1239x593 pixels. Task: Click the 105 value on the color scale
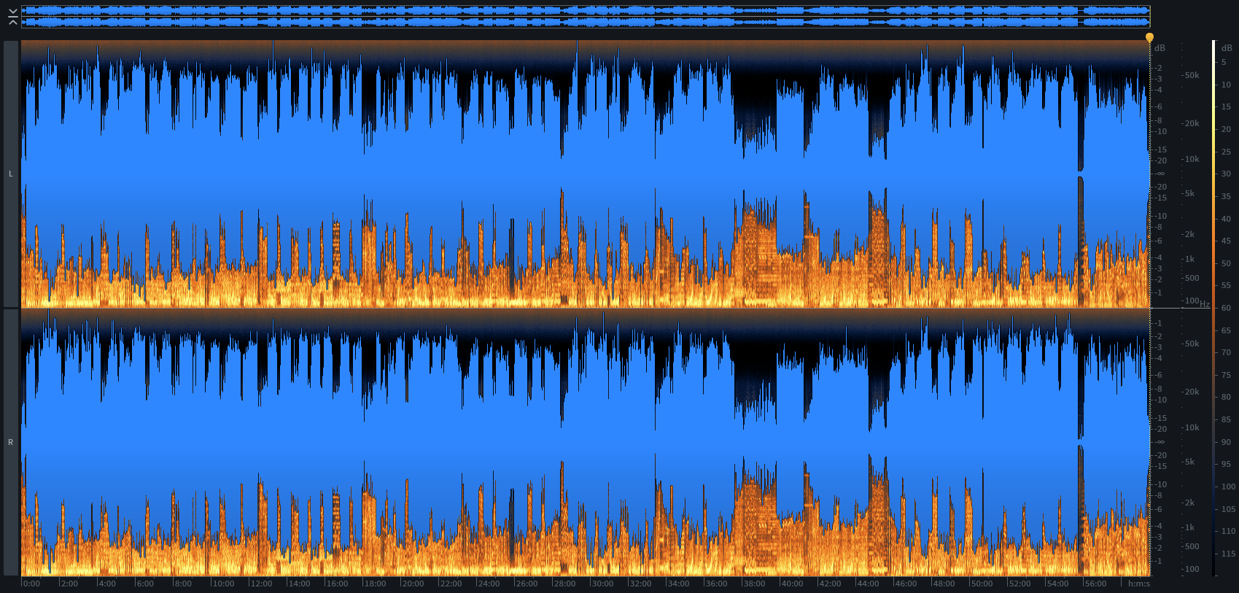[1229, 509]
